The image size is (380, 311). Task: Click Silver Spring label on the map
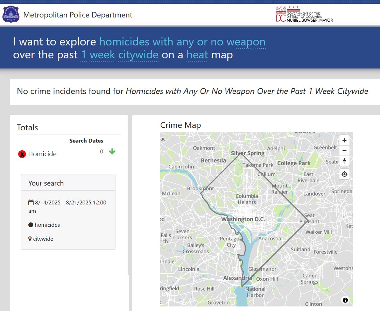[247, 153]
